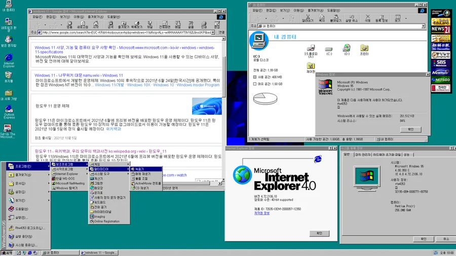Click the Channels (채널) toolbar icon
Viewport: 456px width, 256px height.
click(150, 24)
